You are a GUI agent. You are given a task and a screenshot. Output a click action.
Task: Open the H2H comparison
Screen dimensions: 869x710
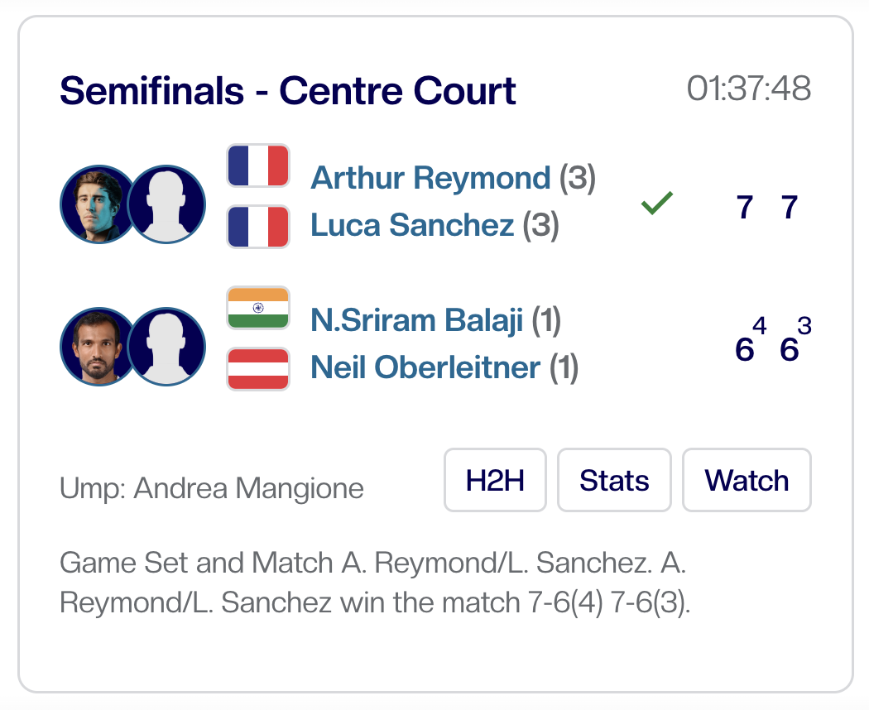coord(495,480)
